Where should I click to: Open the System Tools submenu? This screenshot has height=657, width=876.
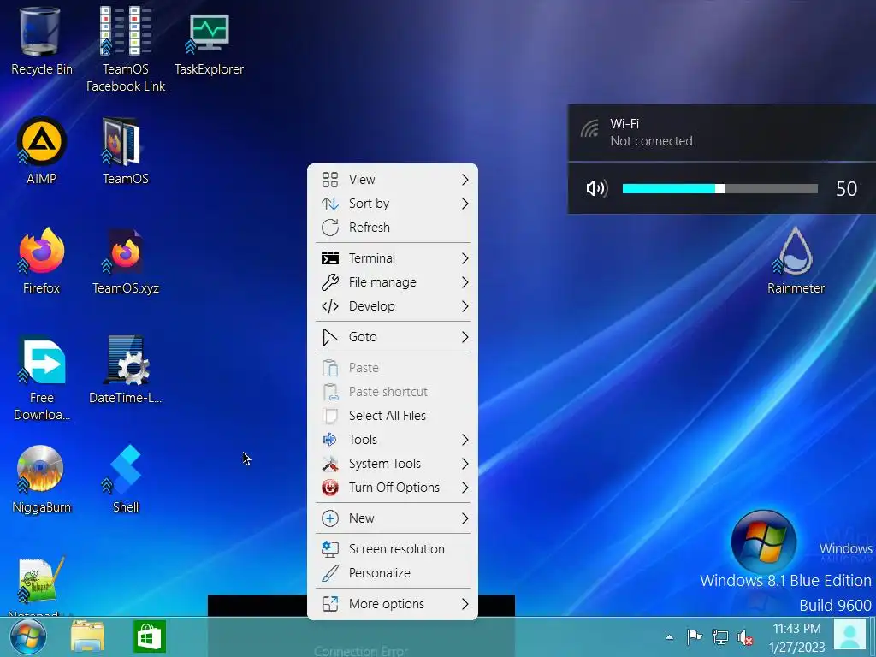click(x=393, y=464)
